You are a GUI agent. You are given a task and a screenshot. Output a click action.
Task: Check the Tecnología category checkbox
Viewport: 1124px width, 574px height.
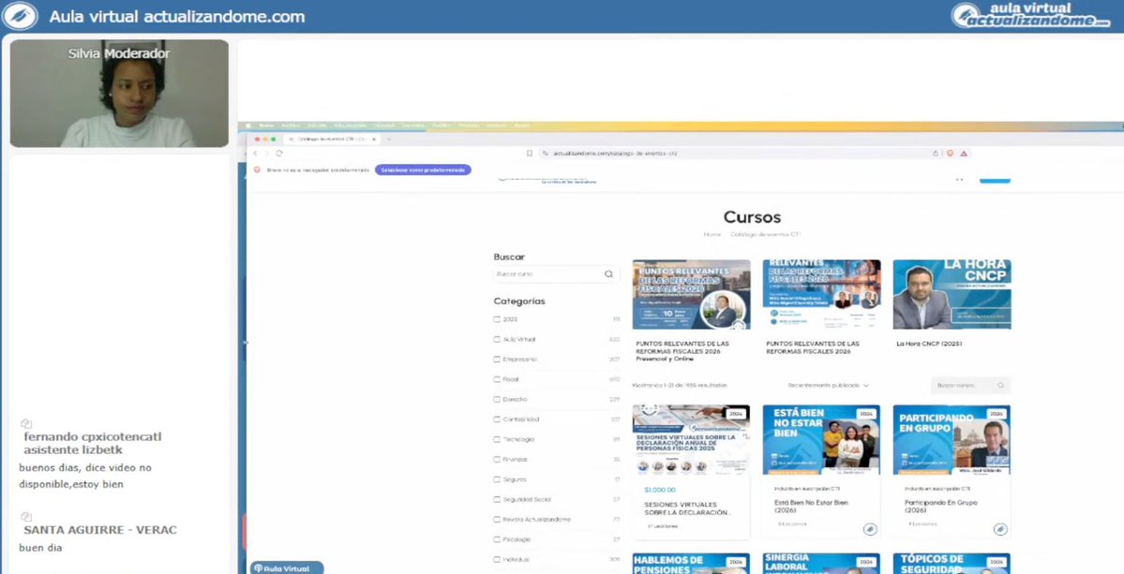coord(498,439)
